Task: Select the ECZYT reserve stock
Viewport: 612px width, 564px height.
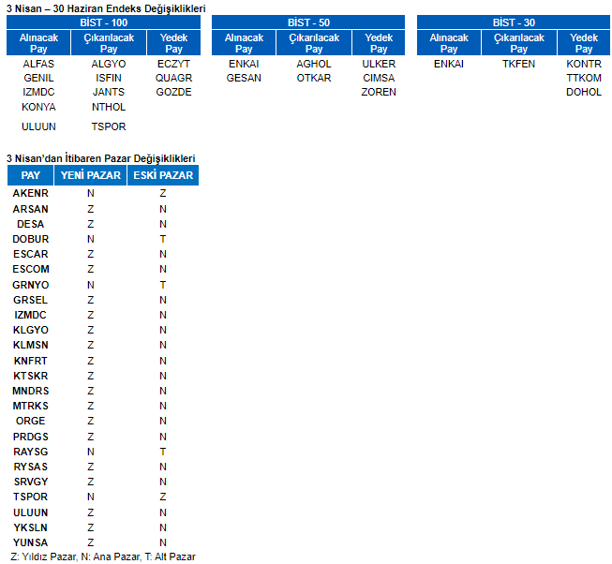Action: [173, 64]
